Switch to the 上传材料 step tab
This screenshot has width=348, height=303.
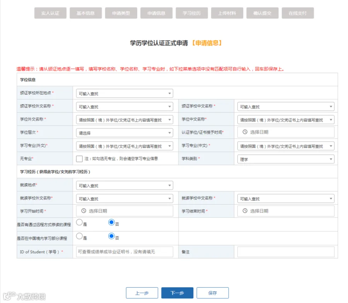[227, 13]
